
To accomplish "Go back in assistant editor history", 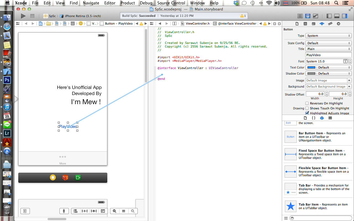I will pyautogui.click(x=160, y=24).
